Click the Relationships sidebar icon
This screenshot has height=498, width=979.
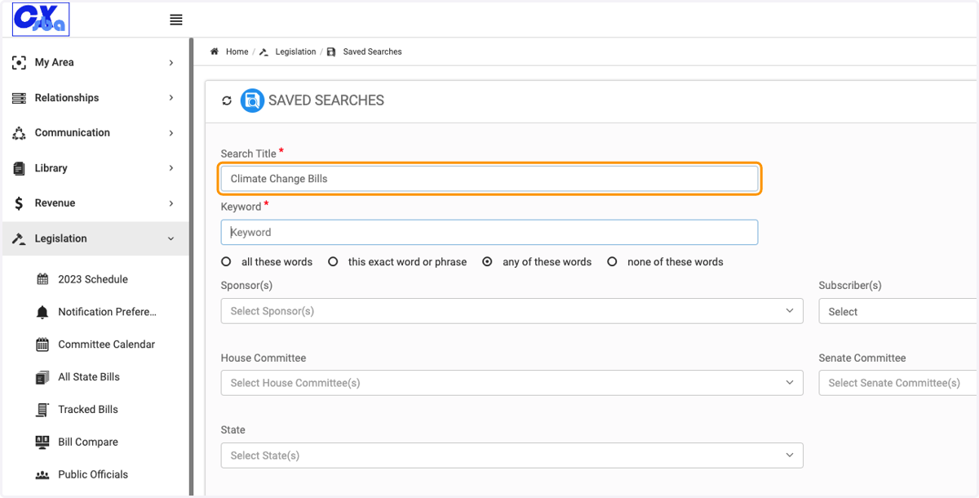click(19, 98)
